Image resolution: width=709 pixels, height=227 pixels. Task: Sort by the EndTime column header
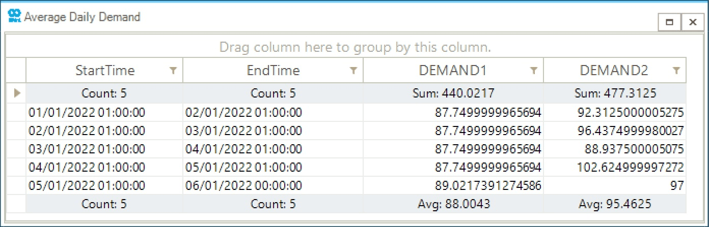[273, 71]
